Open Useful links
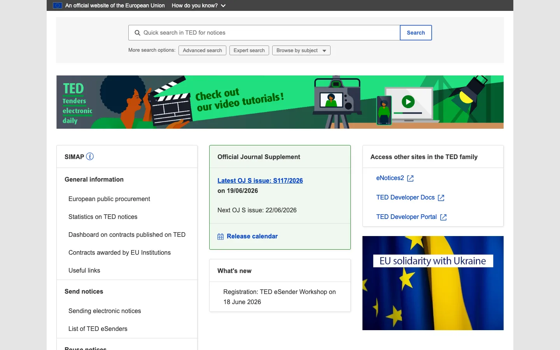This screenshot has width=560, height=350. 84,270
